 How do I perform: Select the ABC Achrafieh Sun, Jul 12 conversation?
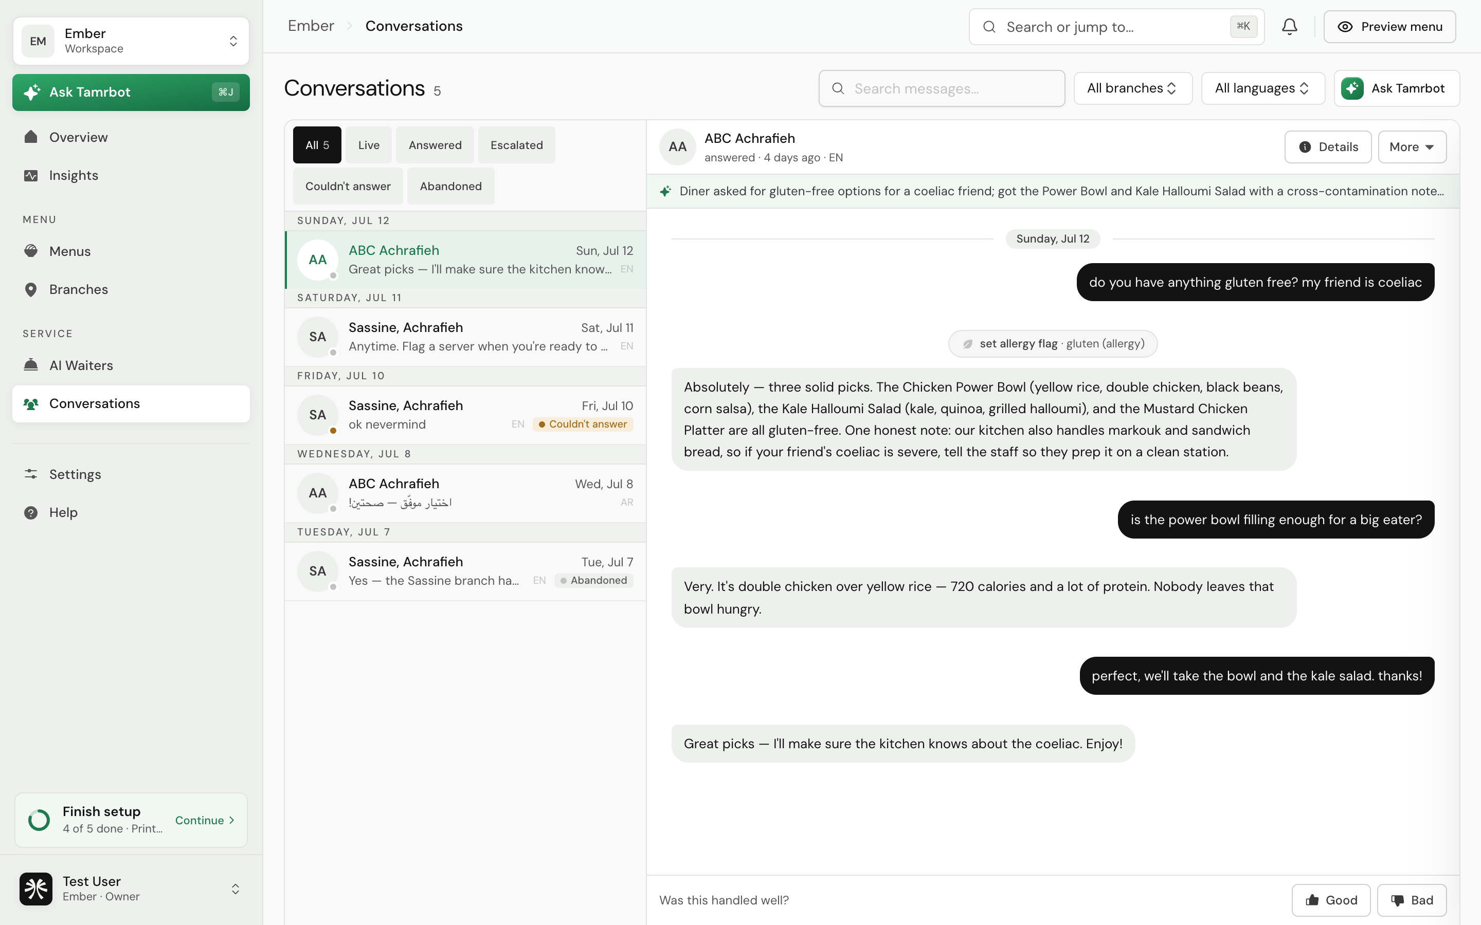[x=465, y=260]
